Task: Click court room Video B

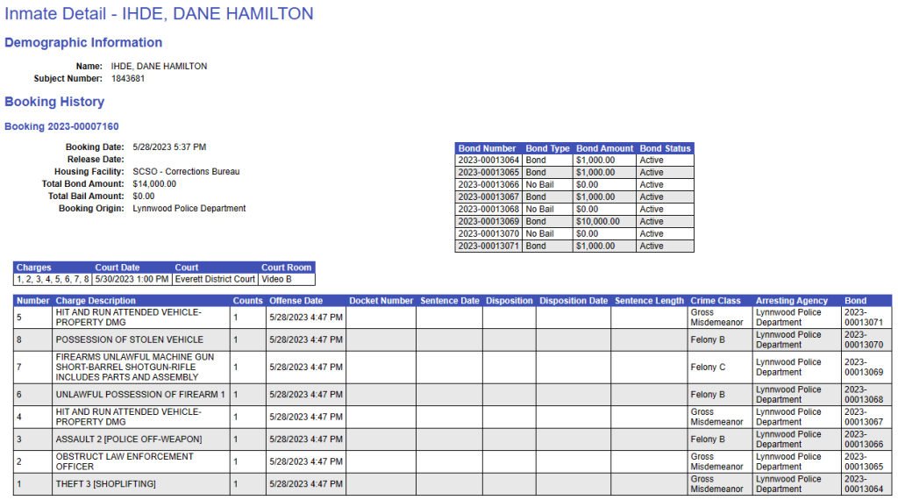Action: click(x=287, y=280)
